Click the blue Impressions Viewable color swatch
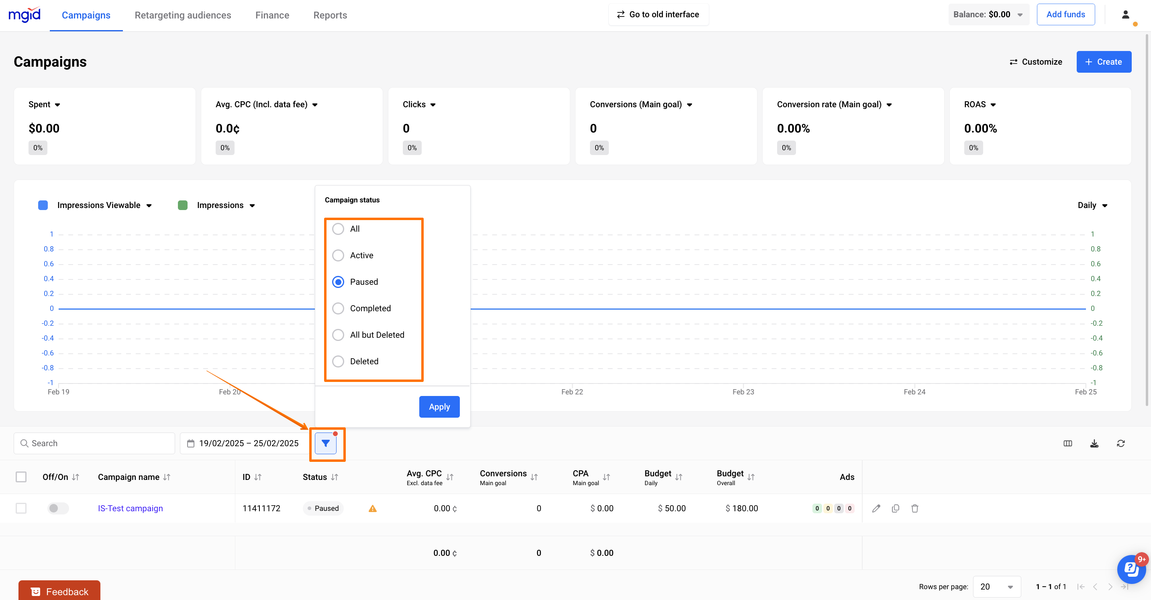 (43, 205)
